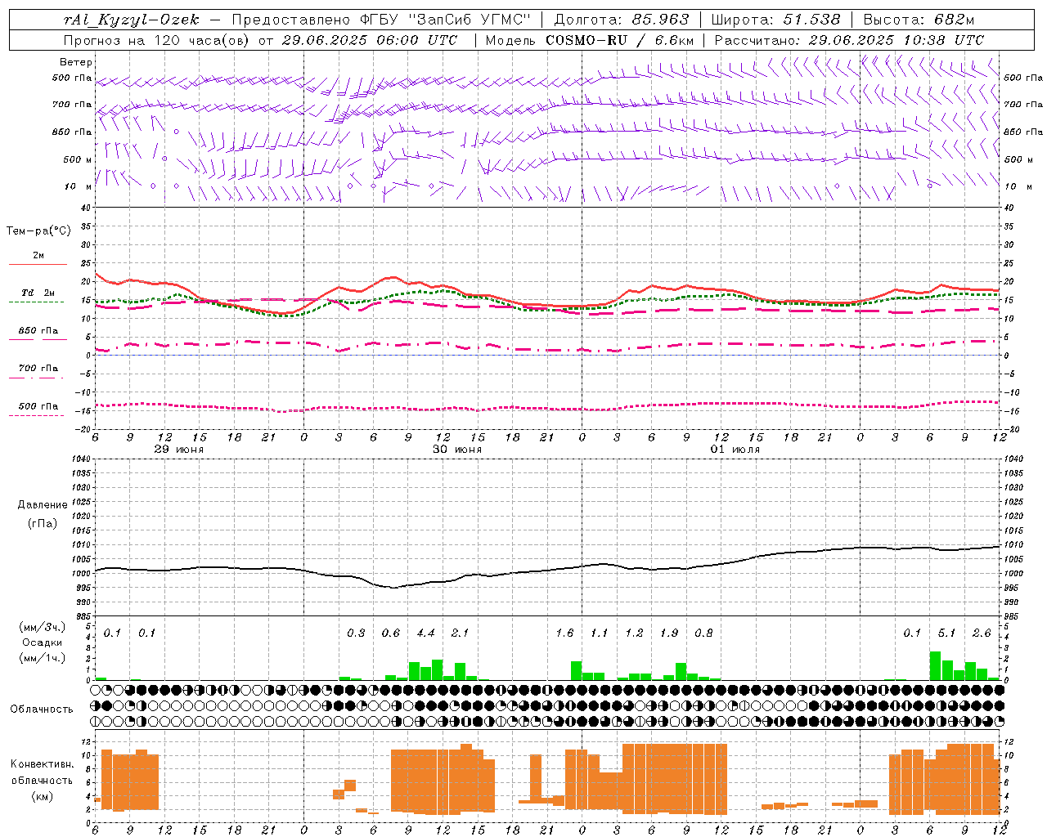Click the 30 июня date label

[x=457, y=450]
